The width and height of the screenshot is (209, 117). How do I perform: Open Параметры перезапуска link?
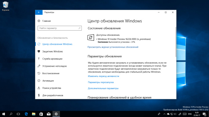click(101, 82)
